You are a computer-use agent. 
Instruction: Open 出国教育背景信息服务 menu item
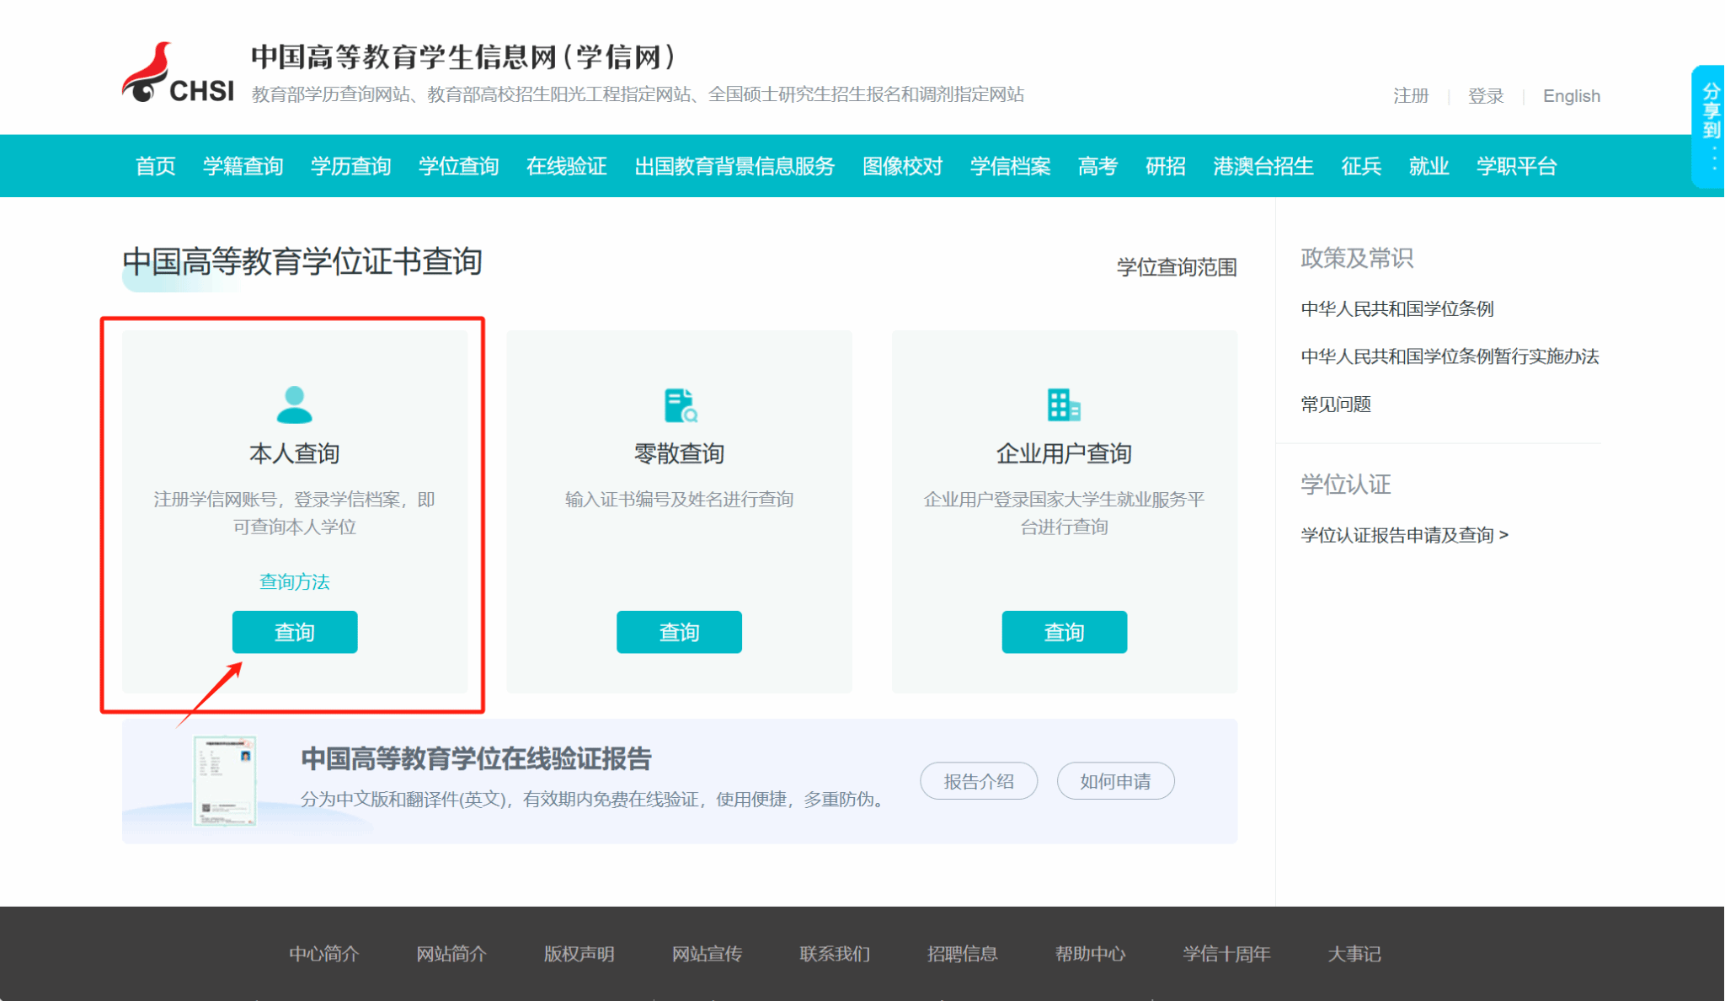pyautogui.click(x=734, y=166)
